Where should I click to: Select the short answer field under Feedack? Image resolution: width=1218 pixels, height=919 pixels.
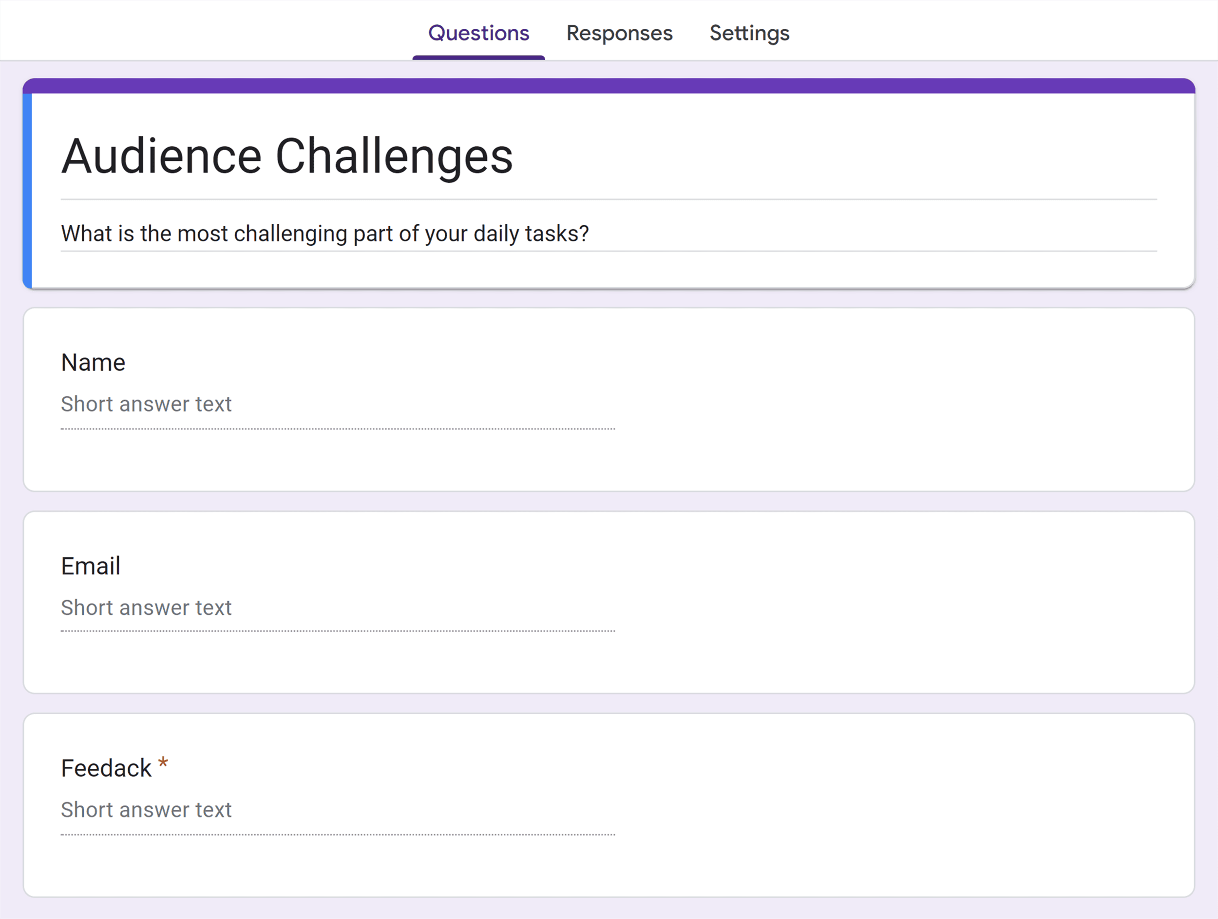(146, 809)
